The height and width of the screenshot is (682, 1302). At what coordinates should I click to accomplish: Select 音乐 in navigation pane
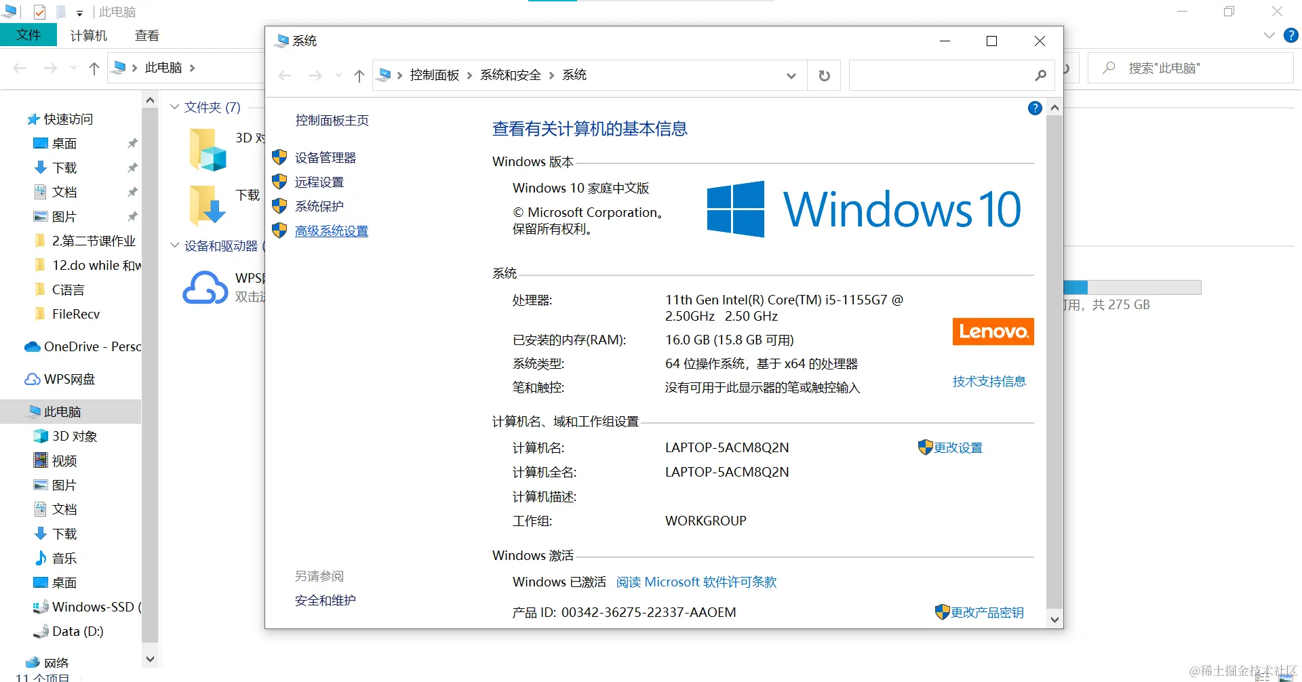pyautogui.click(x=64, y=559)
